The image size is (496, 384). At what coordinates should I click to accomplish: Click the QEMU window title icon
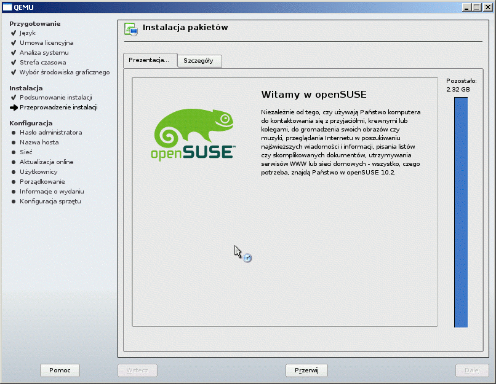[8, 7]
